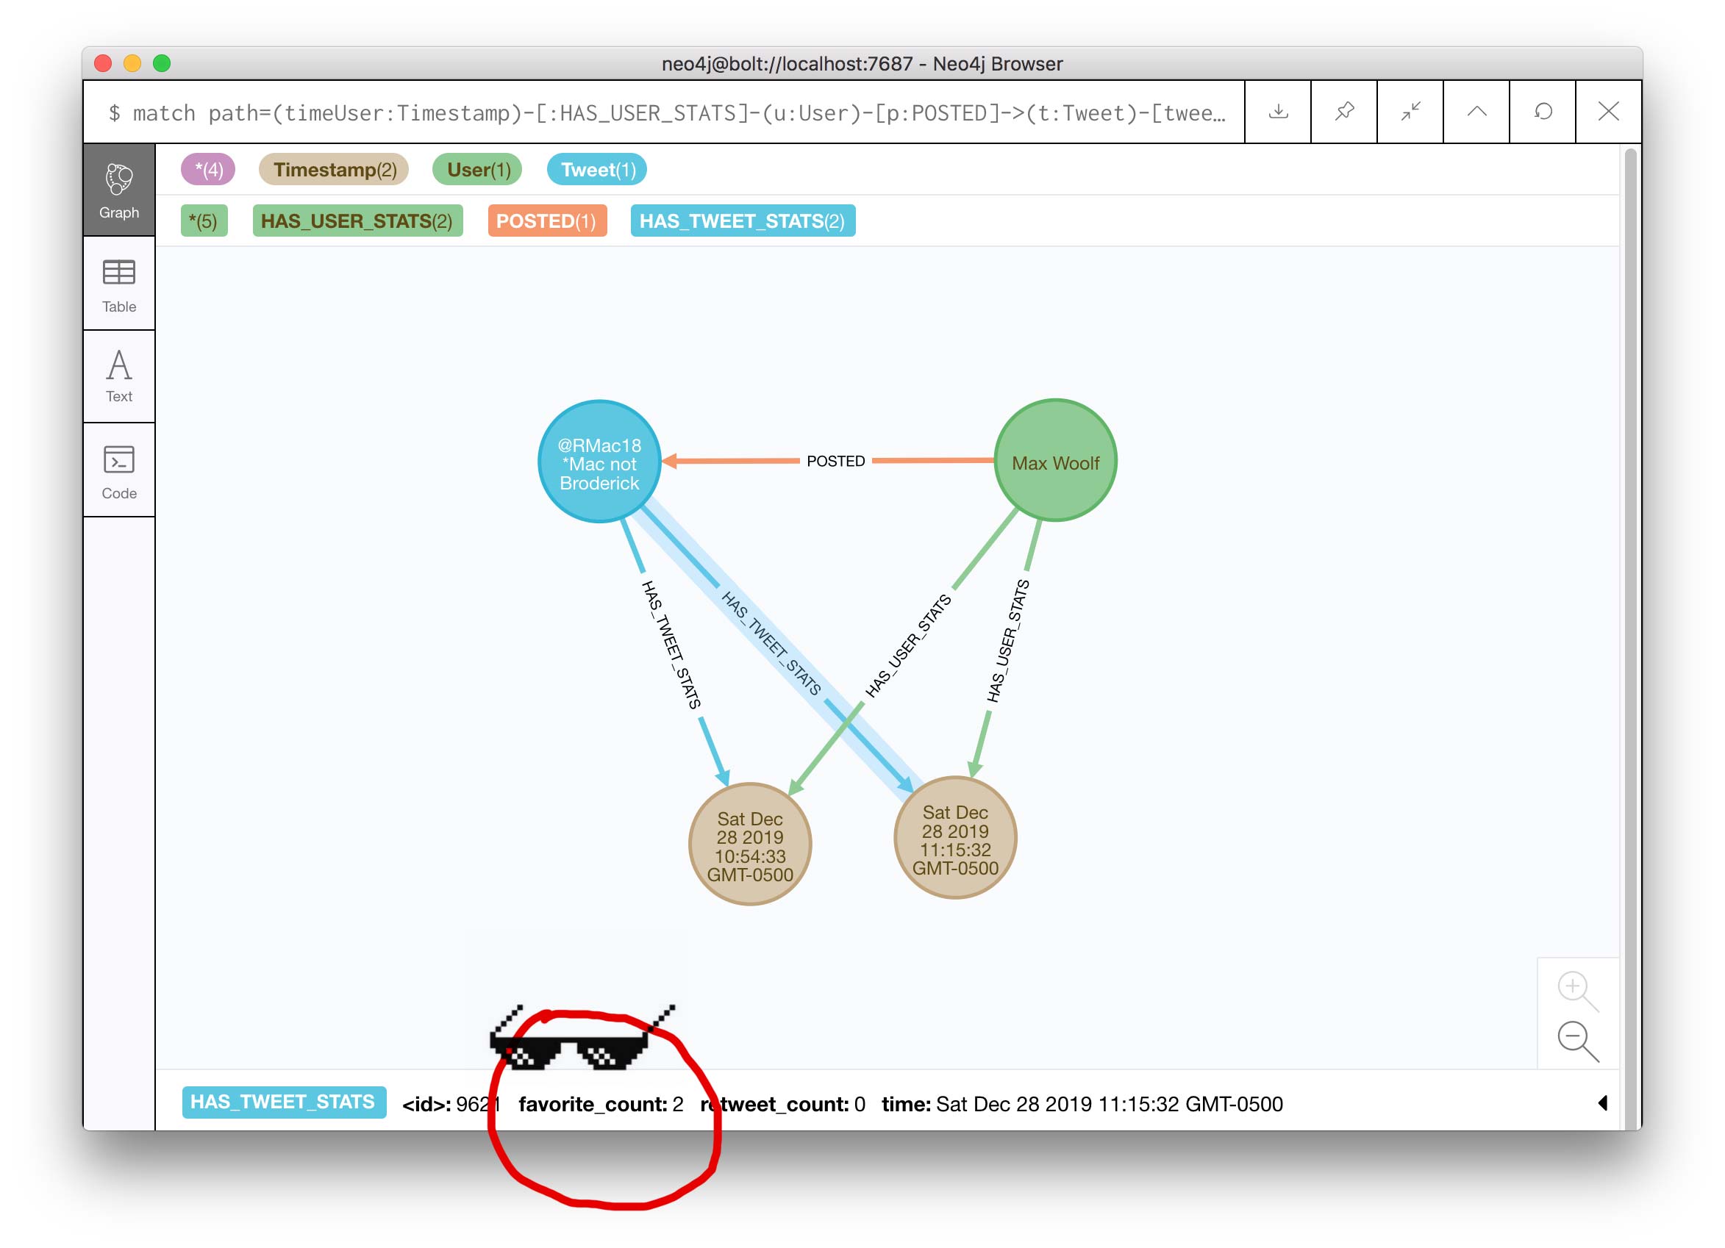The height and width of the screenshot is (1248, 1725).
Task: Pin this result frame
Action: 1344,112
